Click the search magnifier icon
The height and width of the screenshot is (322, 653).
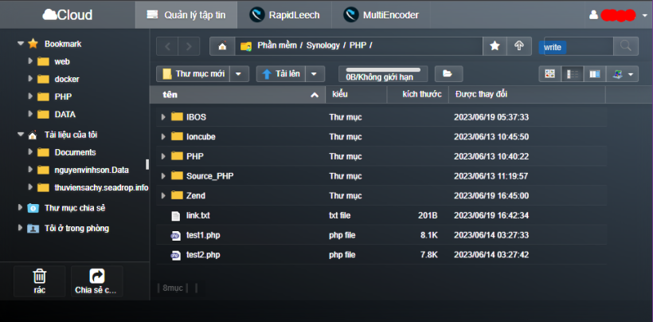point(625,45)
